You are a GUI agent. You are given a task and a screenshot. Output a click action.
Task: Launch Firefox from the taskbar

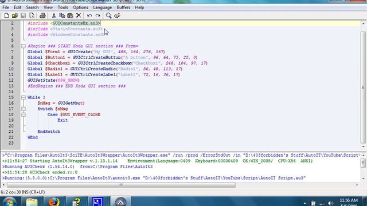(54, 201)
